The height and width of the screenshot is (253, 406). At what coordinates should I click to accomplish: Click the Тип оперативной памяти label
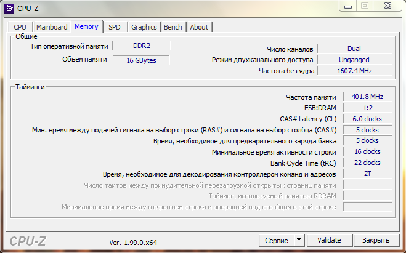coord(69,46)
